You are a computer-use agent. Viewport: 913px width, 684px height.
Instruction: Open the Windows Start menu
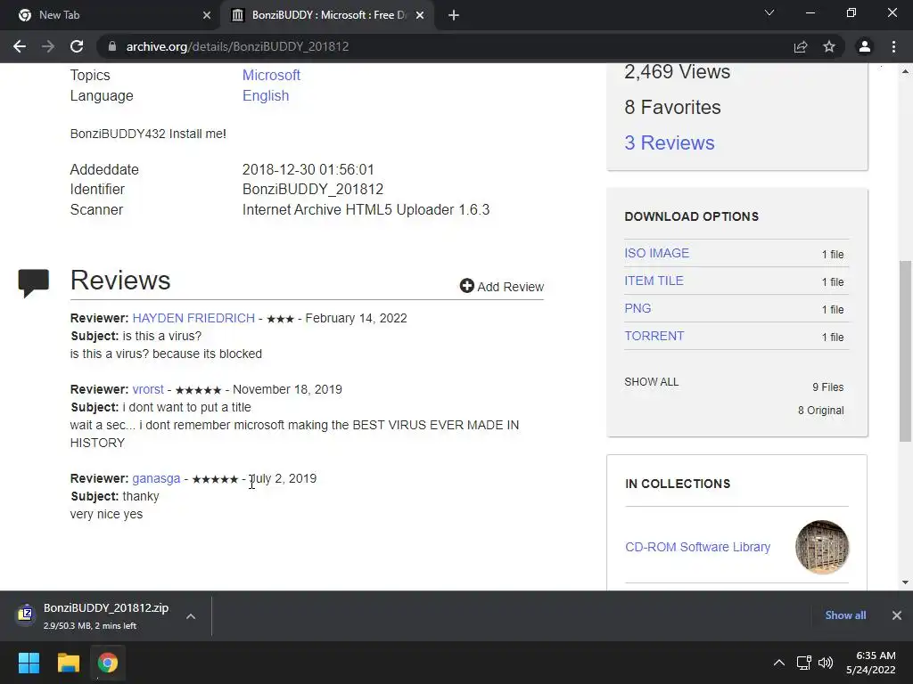[x=29, y=663]
